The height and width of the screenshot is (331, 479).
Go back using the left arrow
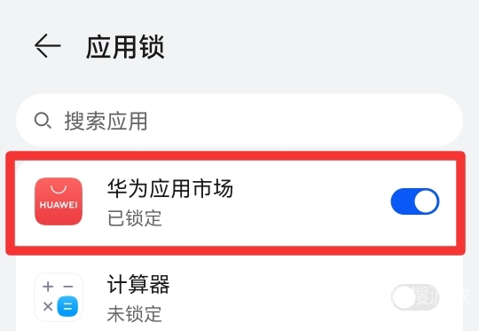47,46
